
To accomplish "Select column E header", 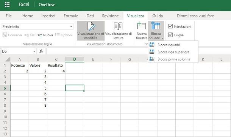I will coord(93,59).
